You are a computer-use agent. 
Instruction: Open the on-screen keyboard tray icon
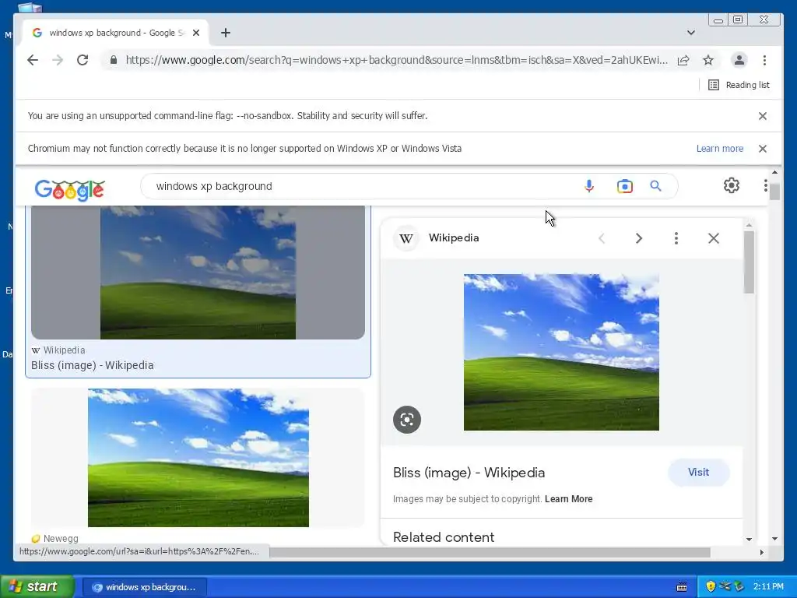682,587
